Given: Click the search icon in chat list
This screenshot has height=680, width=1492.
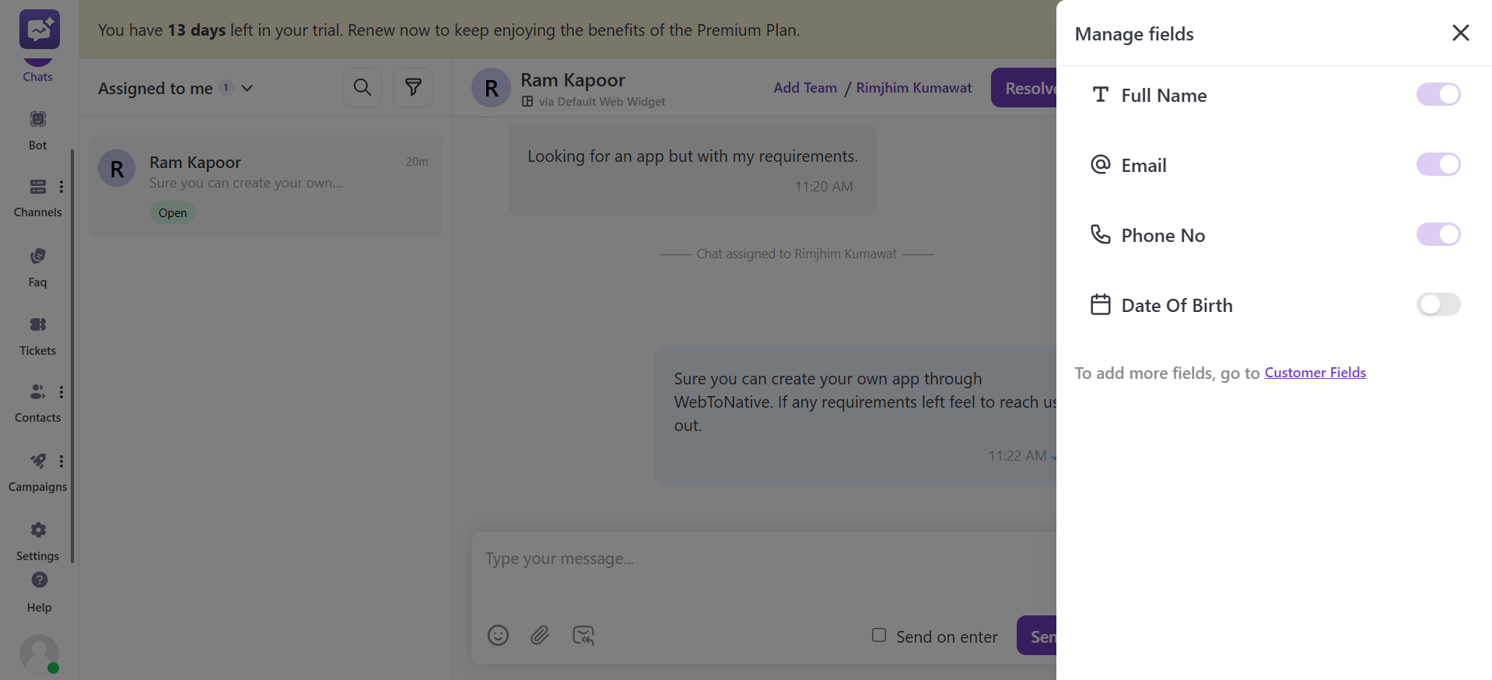Looking at the screenshot, I should tap(362, 87).
